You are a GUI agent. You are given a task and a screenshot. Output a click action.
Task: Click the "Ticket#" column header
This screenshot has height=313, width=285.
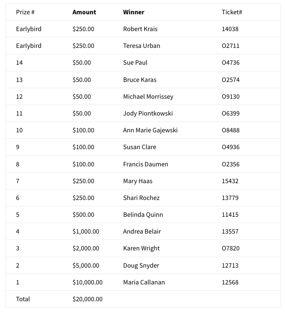(232, 12)
